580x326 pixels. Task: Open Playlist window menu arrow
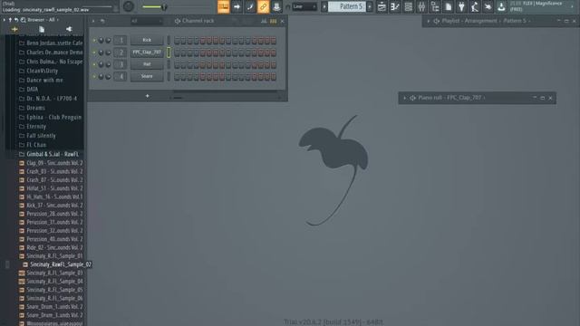click(x=429, y=21)
